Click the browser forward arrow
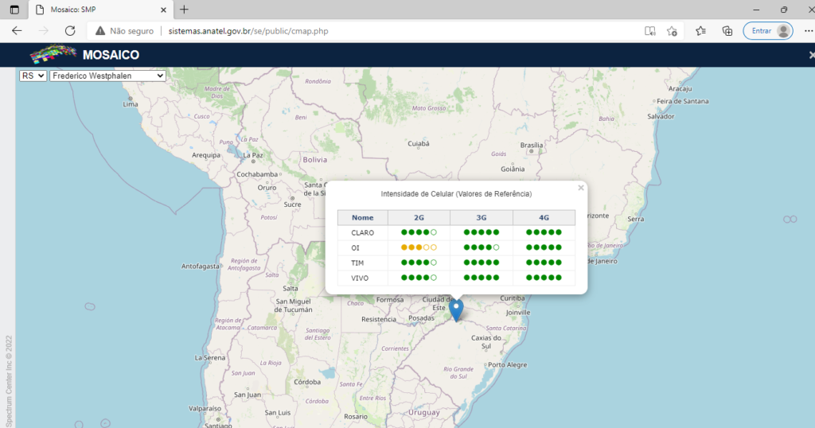This screenshot has width=815, height=428. (43, 31)
